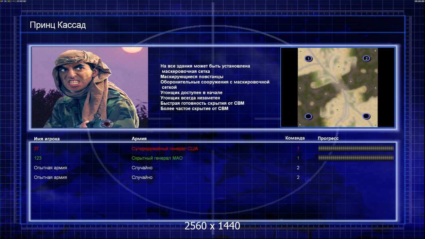Select the empty bottom-right start position on the minimap
The width and height of the screenshot is (425, 239).
pyautogui.click(x=366, y=116)
